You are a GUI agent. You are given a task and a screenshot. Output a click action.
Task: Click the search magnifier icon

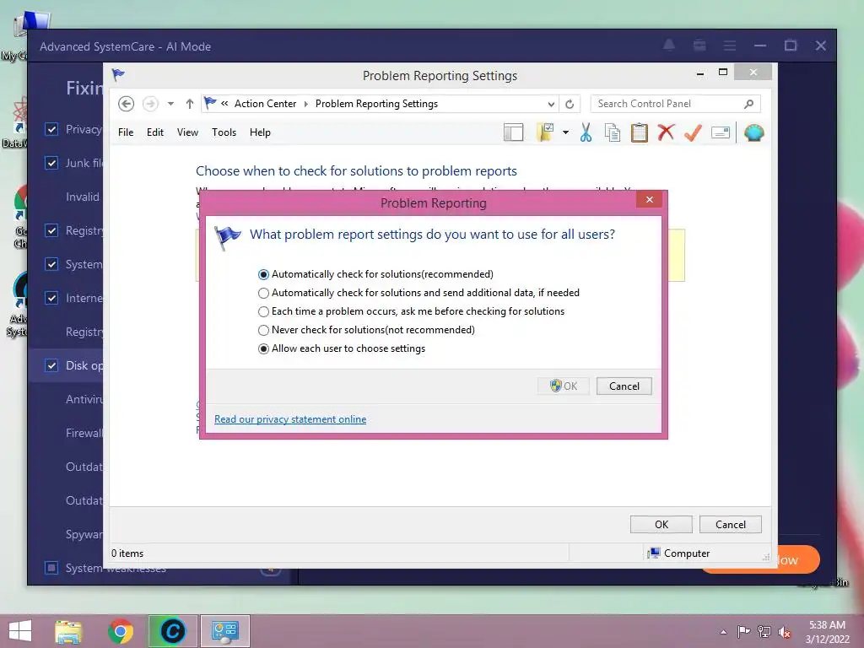click(748, 104)
